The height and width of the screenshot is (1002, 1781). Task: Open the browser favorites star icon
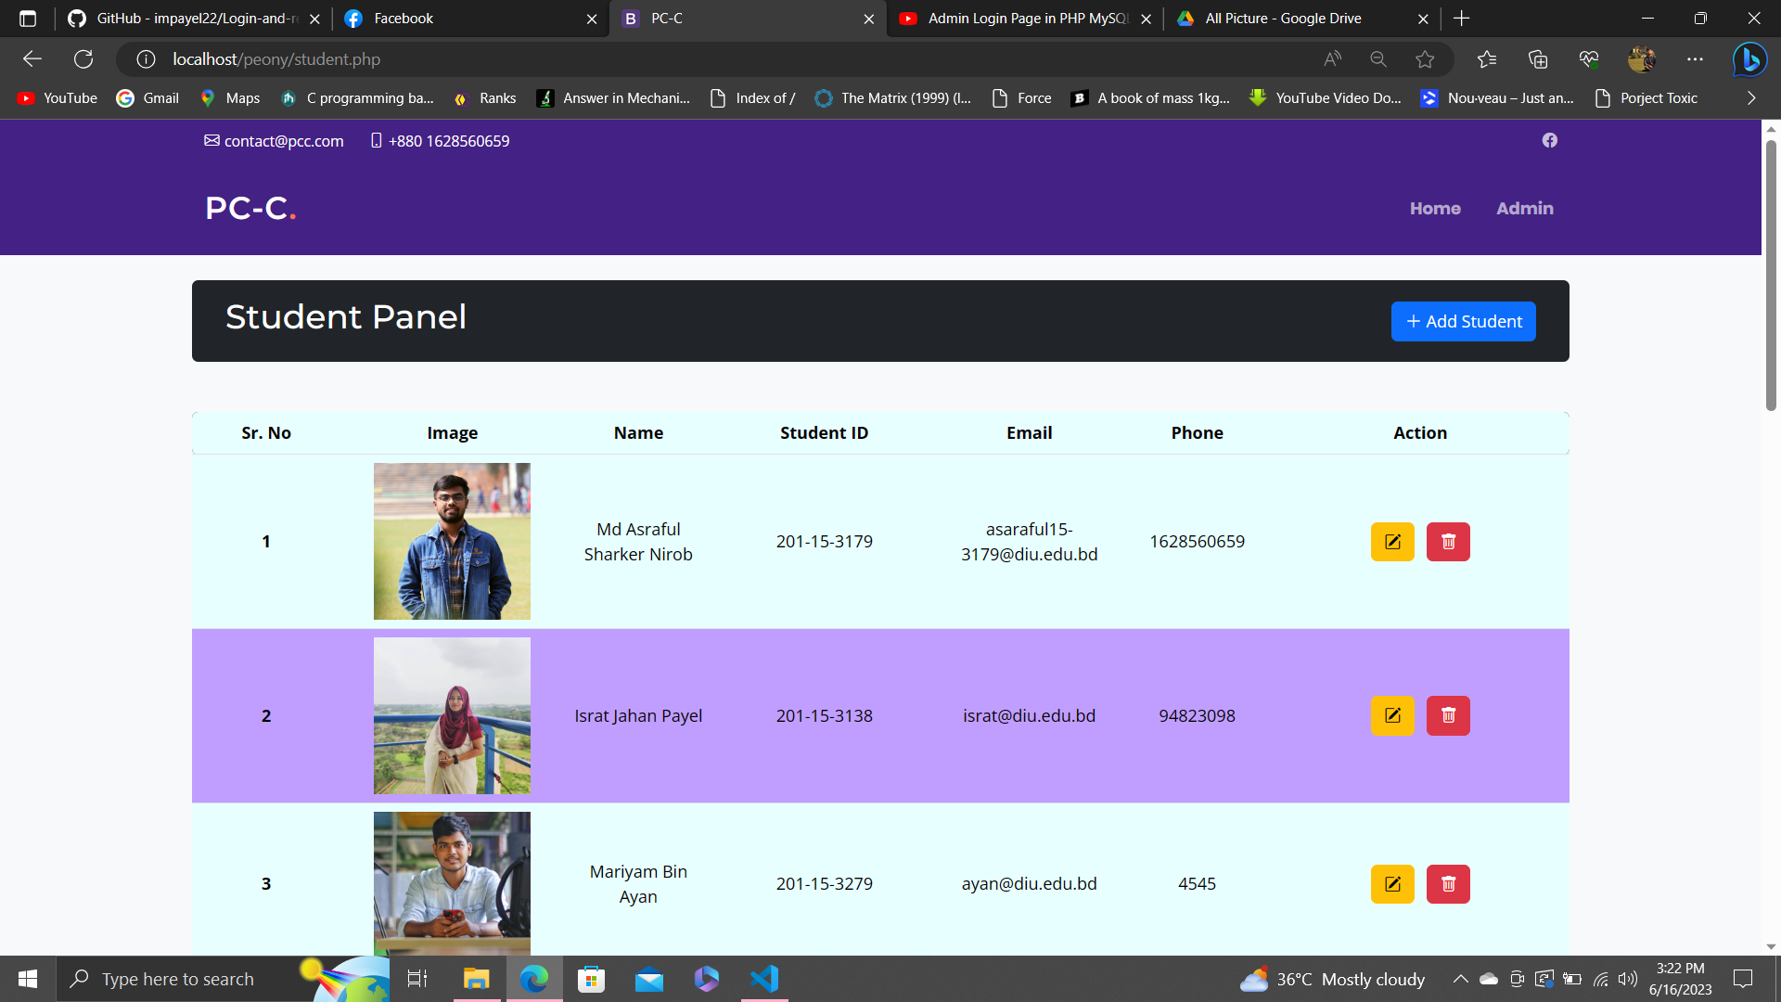pos(1426,58)
